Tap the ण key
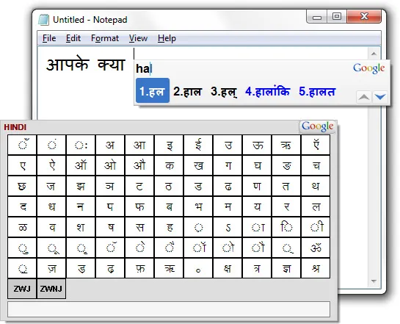400x324 pixels. 257,187
